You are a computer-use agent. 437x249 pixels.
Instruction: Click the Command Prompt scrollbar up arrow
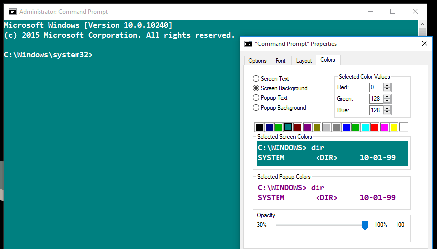point(422,24)
